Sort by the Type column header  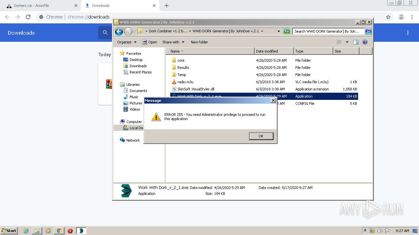pos(313,51)
